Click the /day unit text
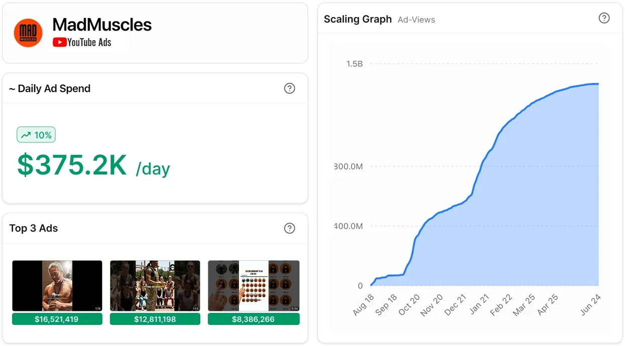 point(153,169)
